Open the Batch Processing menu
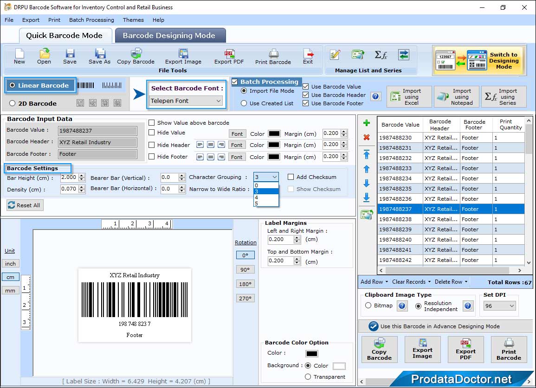This screenshot has height=388, width=536. (91, 20)
